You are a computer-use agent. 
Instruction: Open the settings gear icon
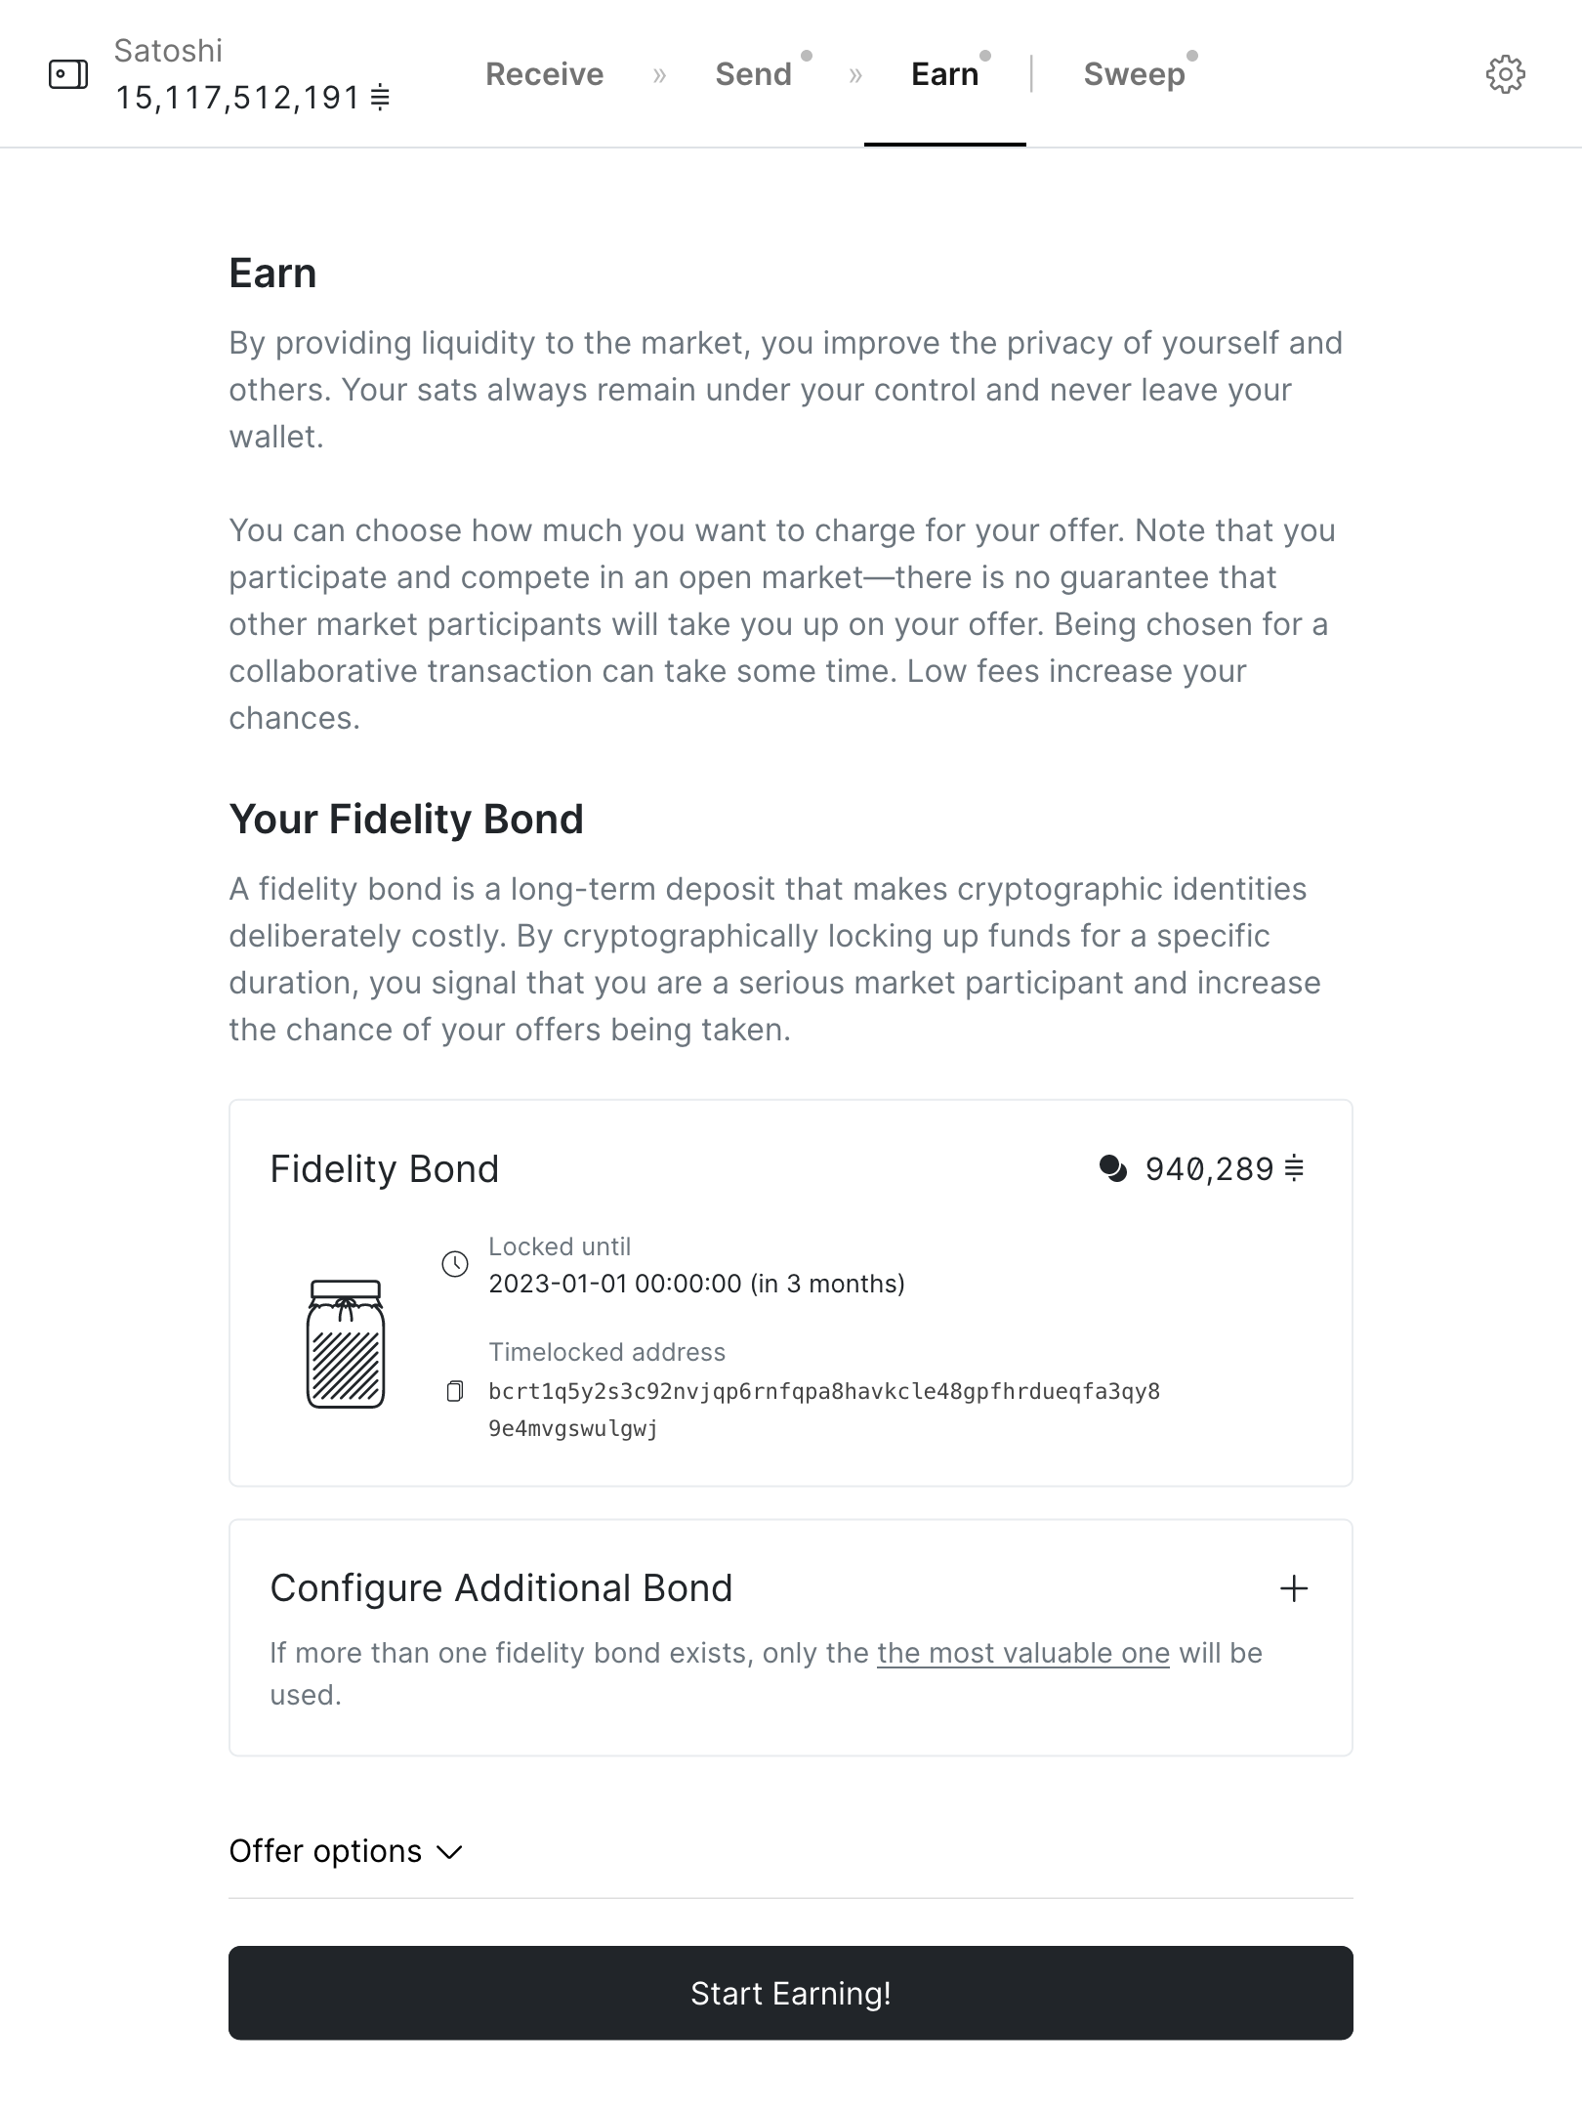(1505, 74)
